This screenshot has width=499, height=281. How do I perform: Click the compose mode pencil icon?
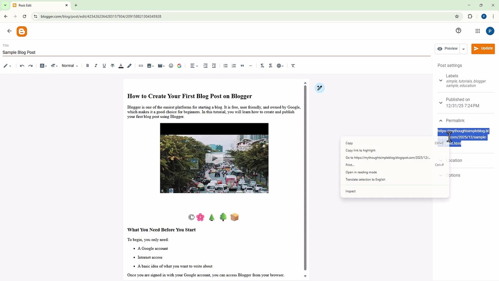pyautogui.click(x=7, y=66)
